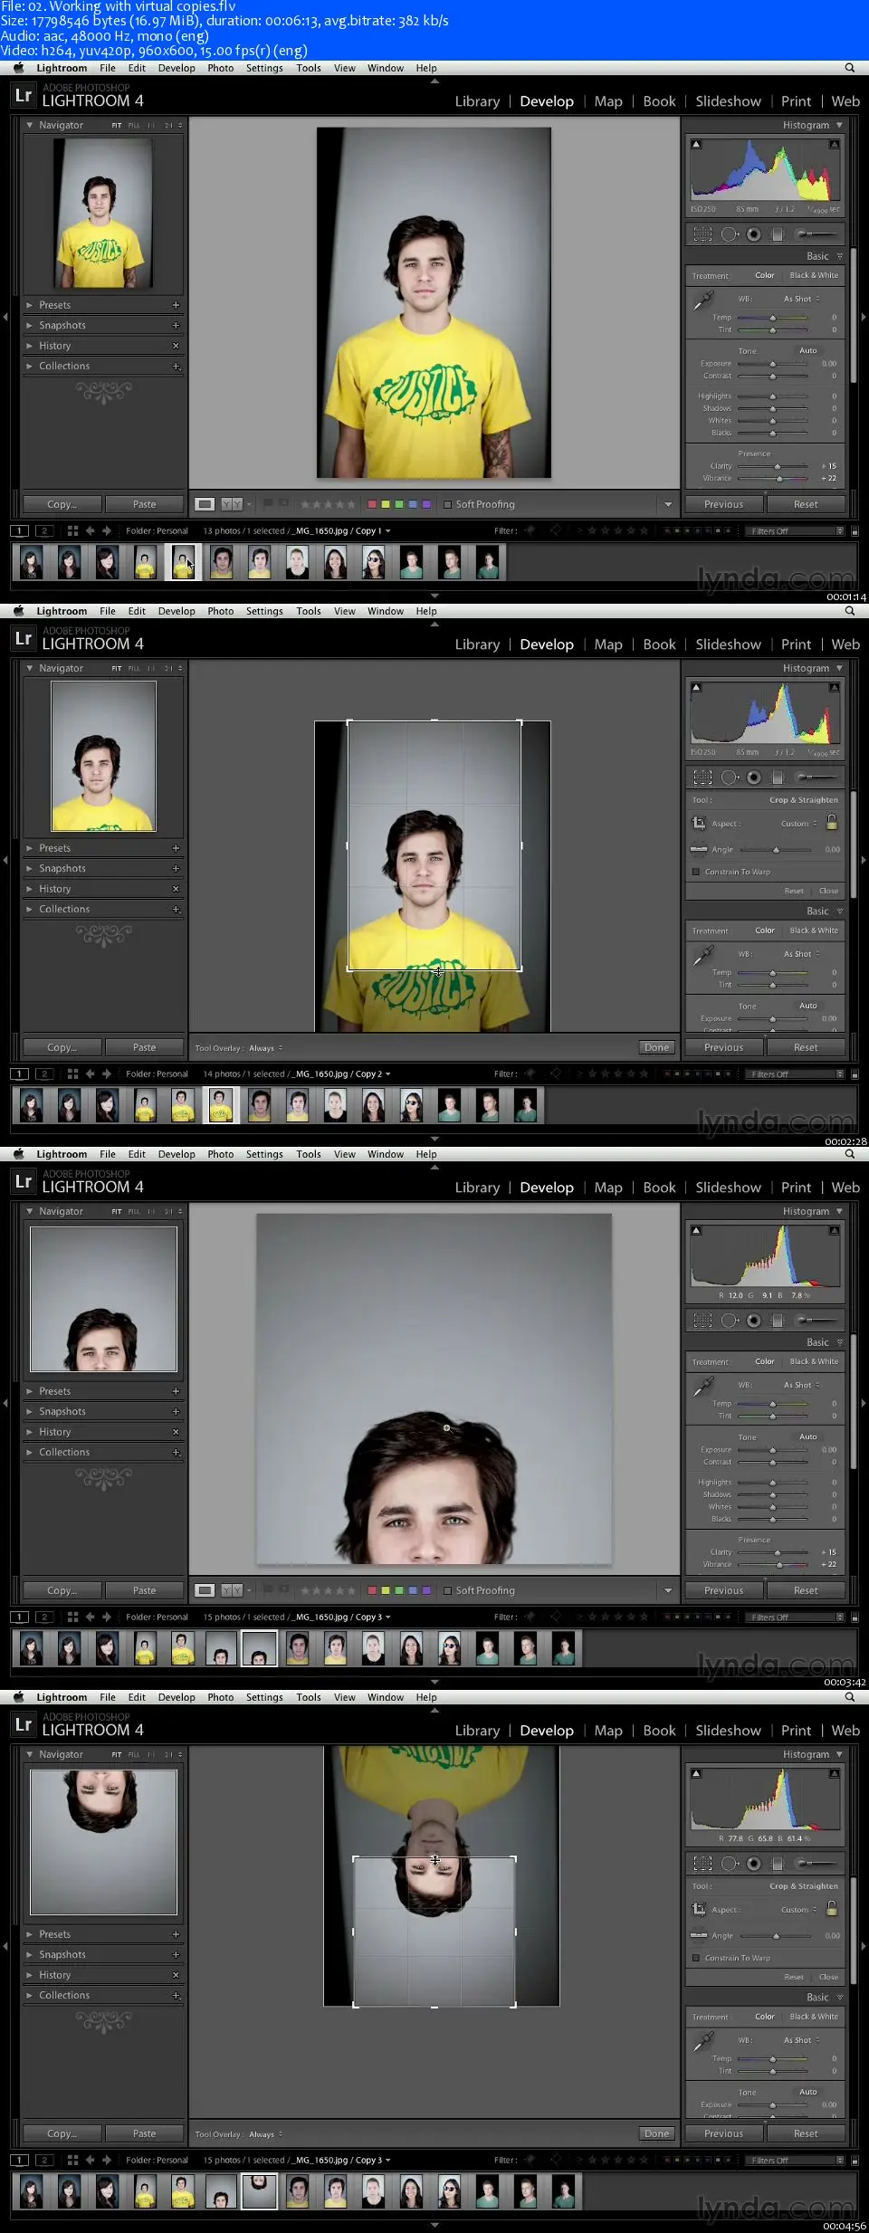The height and width of the screenshot is (2233, 869).
Task: Open Map module in the 00:02:28 frame
Action: pyautogui.click(x=608, y=644)
